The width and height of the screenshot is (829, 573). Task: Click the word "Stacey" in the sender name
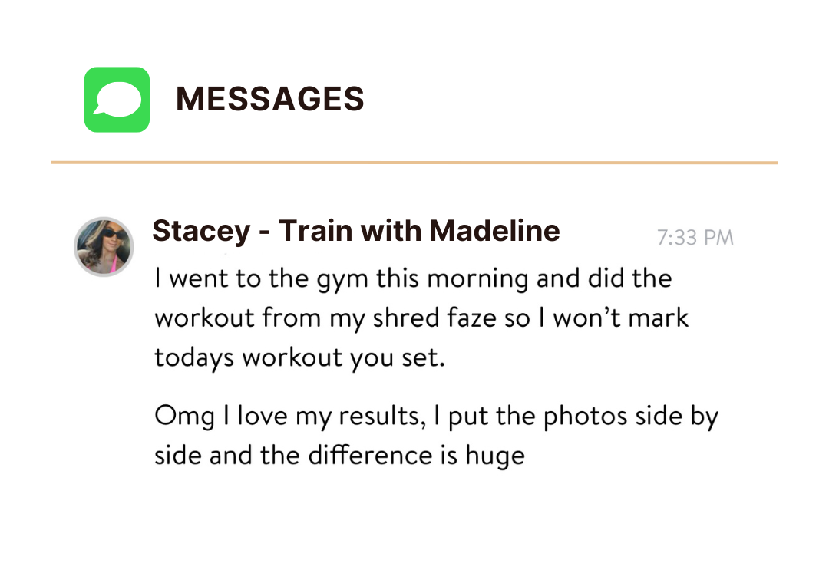(x=201, y=232)
